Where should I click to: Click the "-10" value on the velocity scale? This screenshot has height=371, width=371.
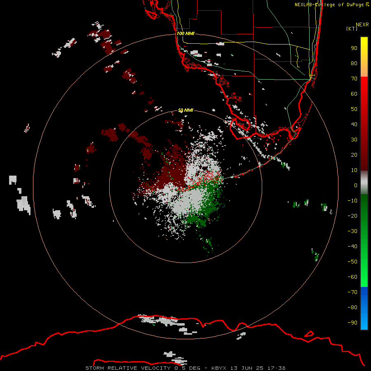pos(352,201)
